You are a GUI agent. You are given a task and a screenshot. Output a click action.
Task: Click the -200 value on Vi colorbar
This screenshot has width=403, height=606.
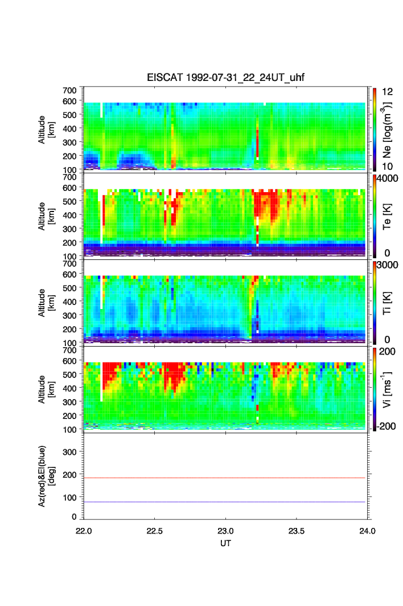click(x=386, y=426)
